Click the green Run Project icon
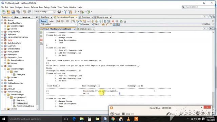Image resolution: width=217 pixels, height=122 pixels. tap(76, 12)
